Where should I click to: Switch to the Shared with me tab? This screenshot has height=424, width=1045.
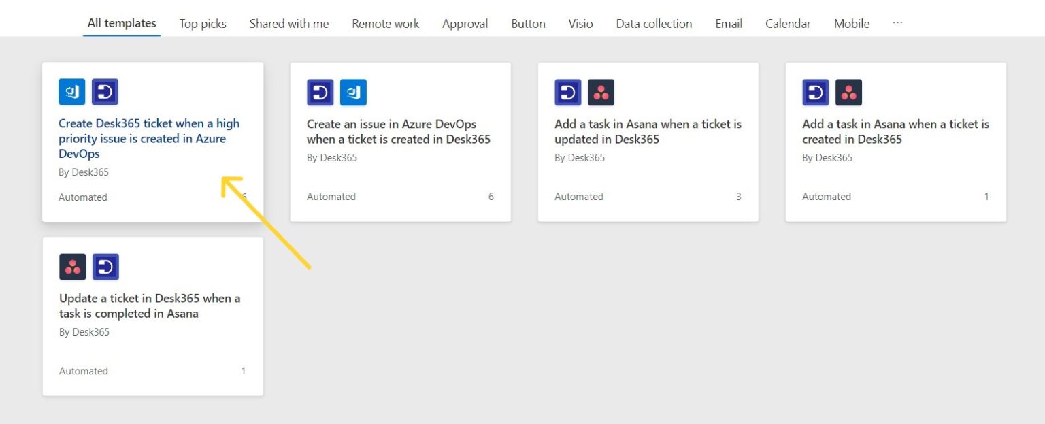pyautogui.click(x=288, y=23)
